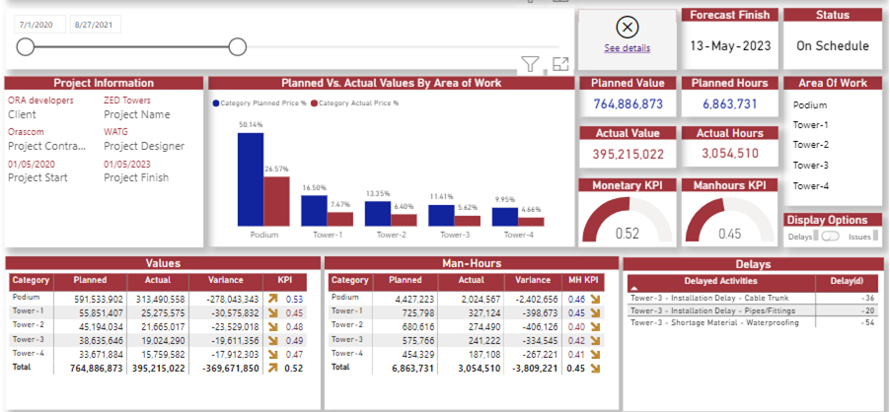Select Podium in Area Of Work slicer
Screen dimensions: 890x412
point(810,104)
